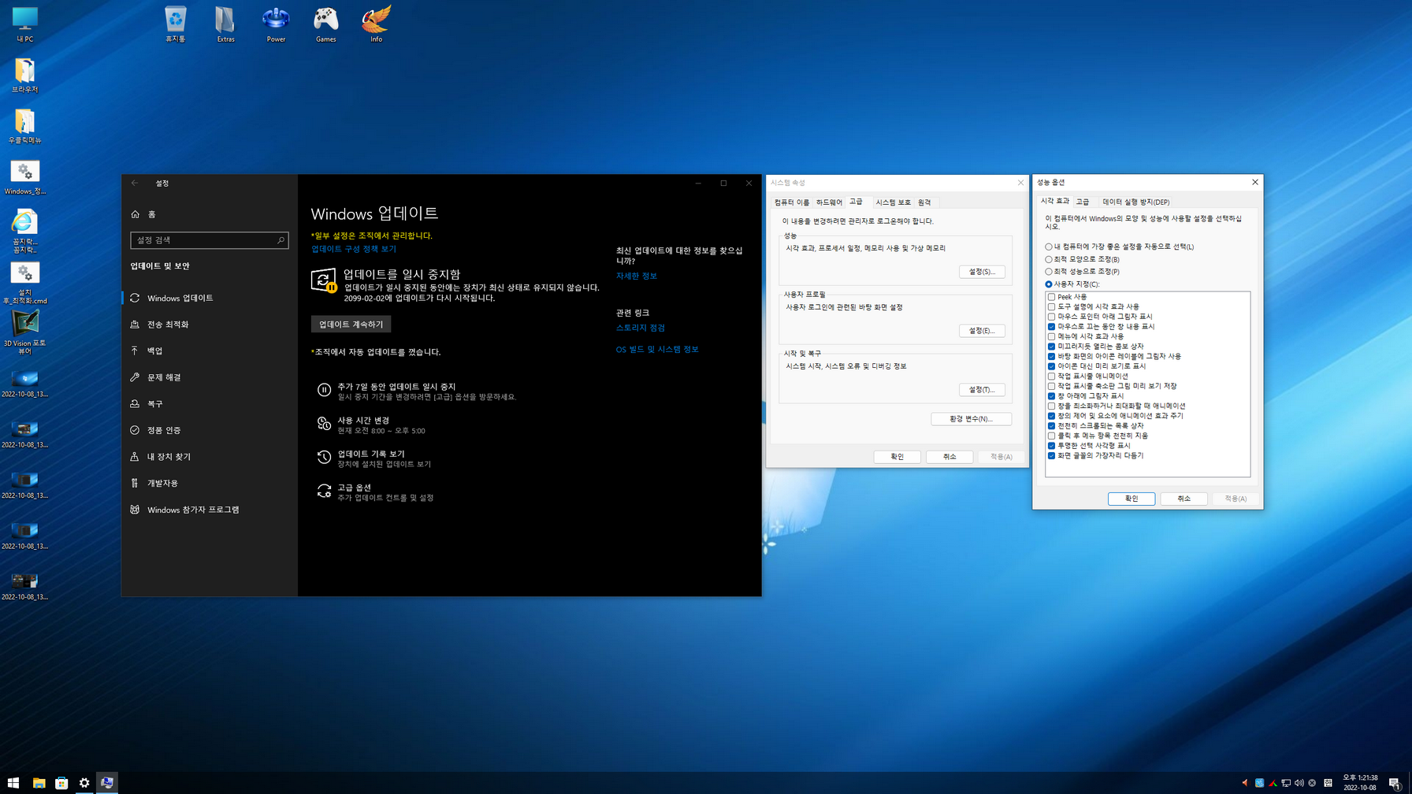Screen dimensions: 1412x794
Task: Select the Power desktop icon
Action: [x=276, y=24]
